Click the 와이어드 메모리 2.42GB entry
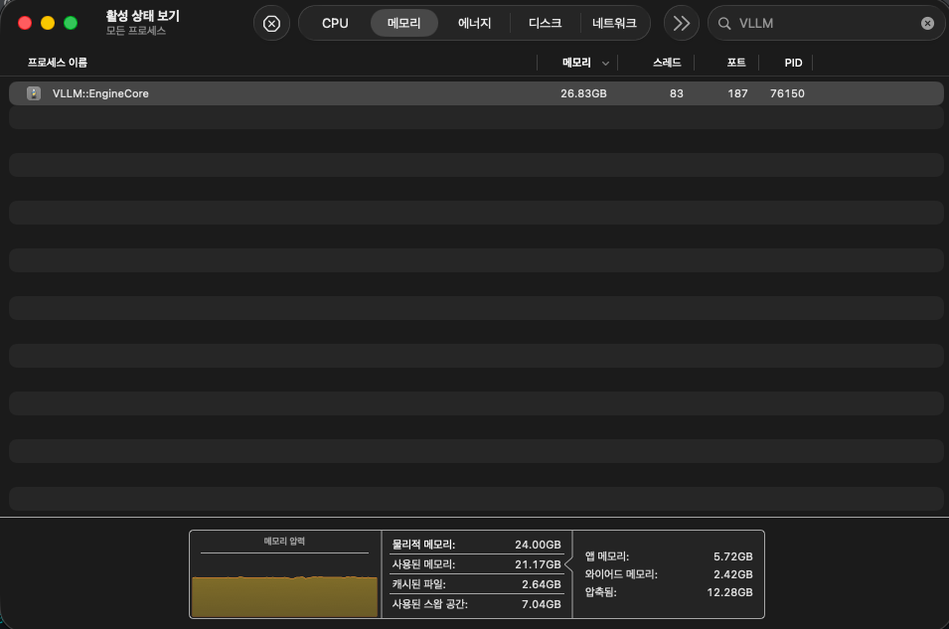 (x=668, y=574)
